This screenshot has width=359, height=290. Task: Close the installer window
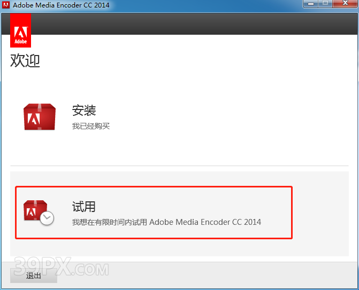[345, 4]
